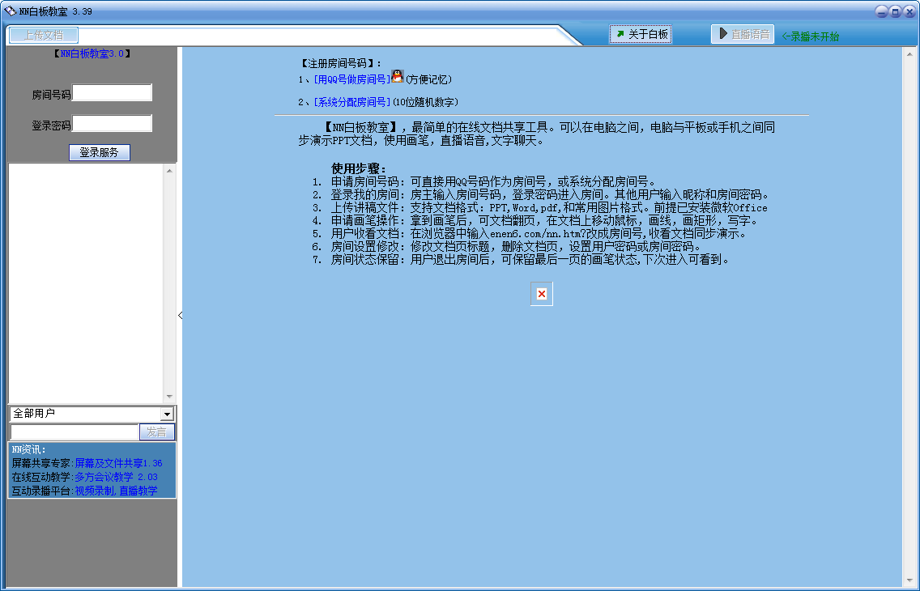
Task: Click the 使用步骤 heading
Action: coord(359,169)
